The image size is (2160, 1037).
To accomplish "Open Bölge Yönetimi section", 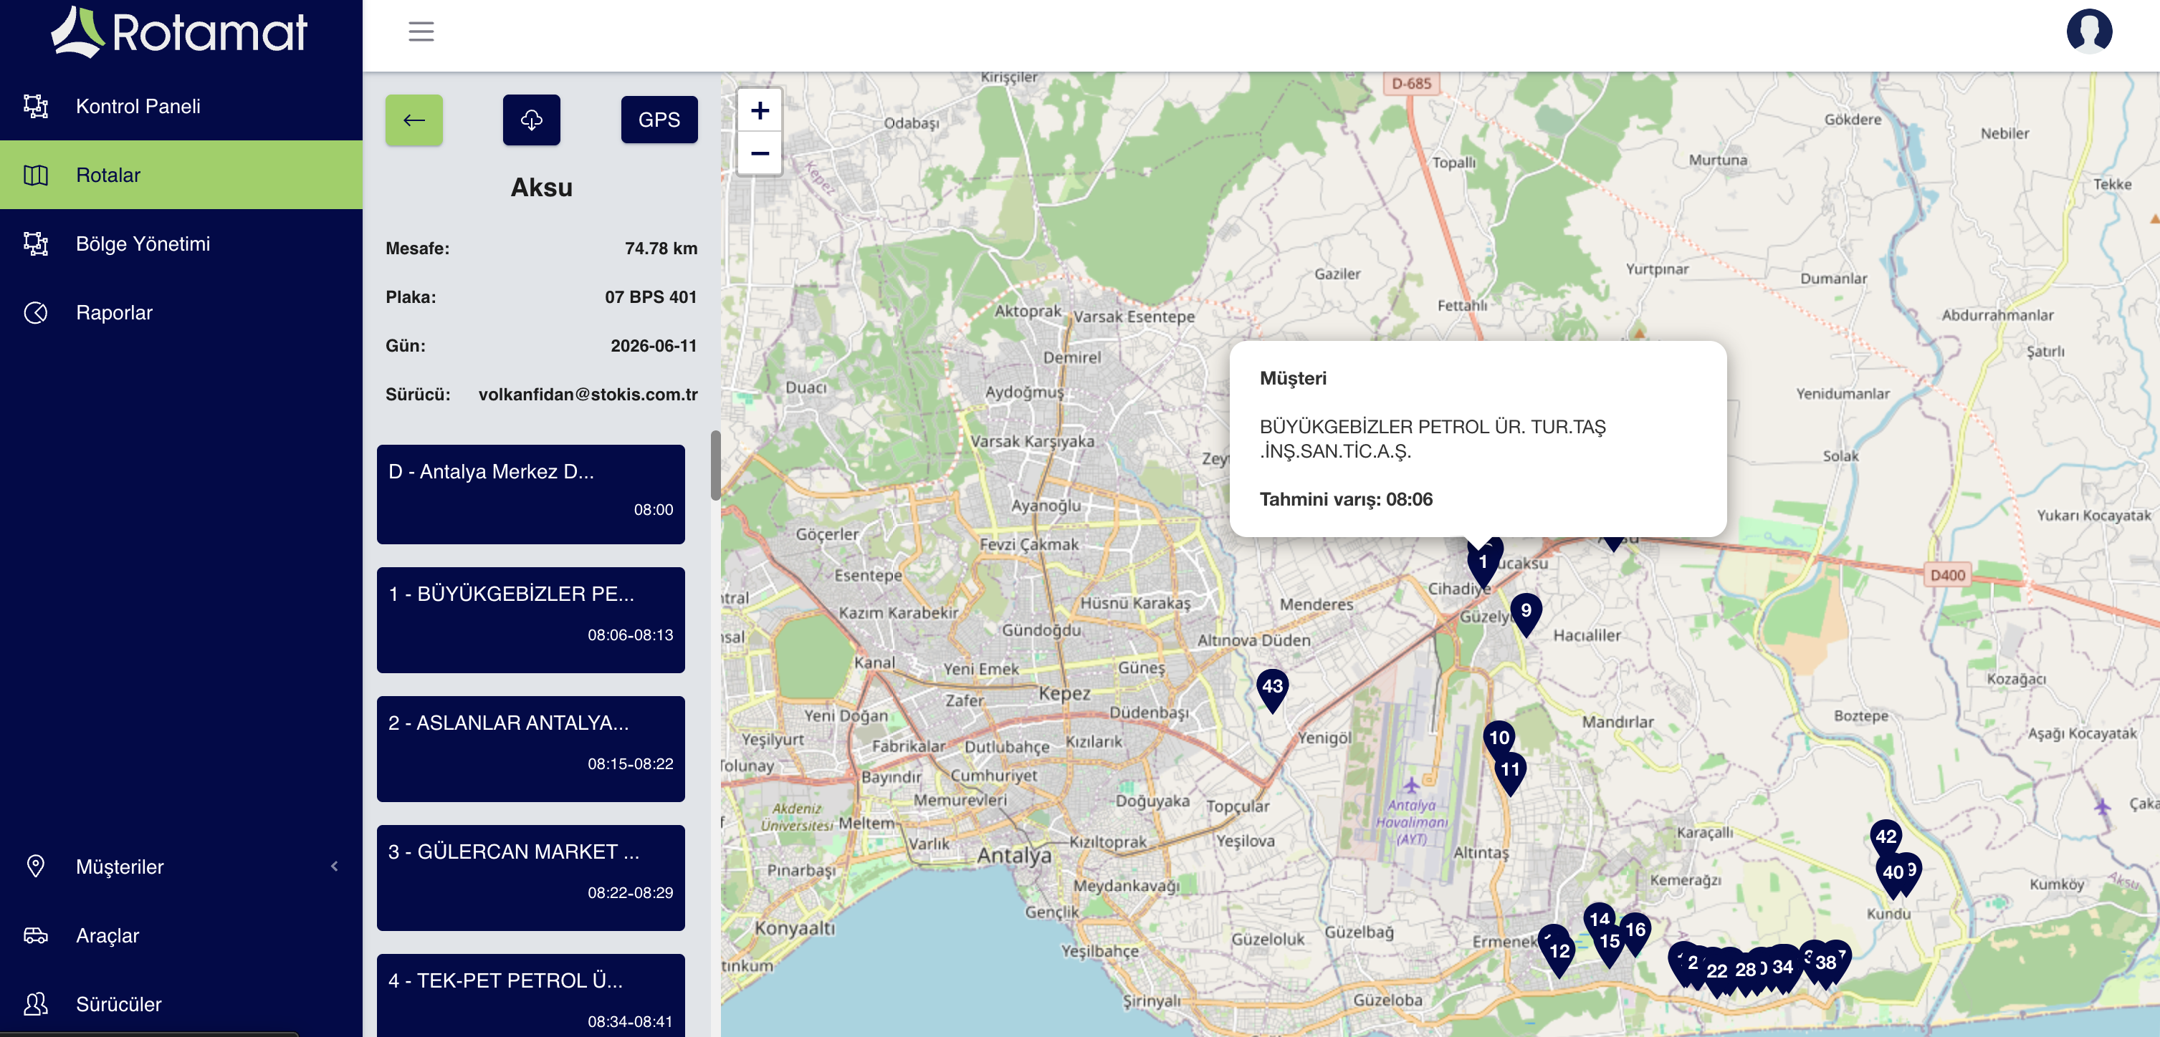I will (181, 243).
